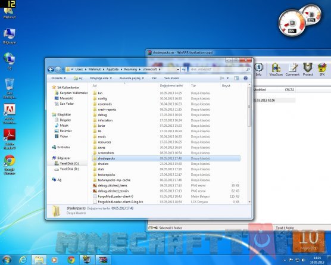Open the Bununla paylaş dropdown

(x=132, y=78)
